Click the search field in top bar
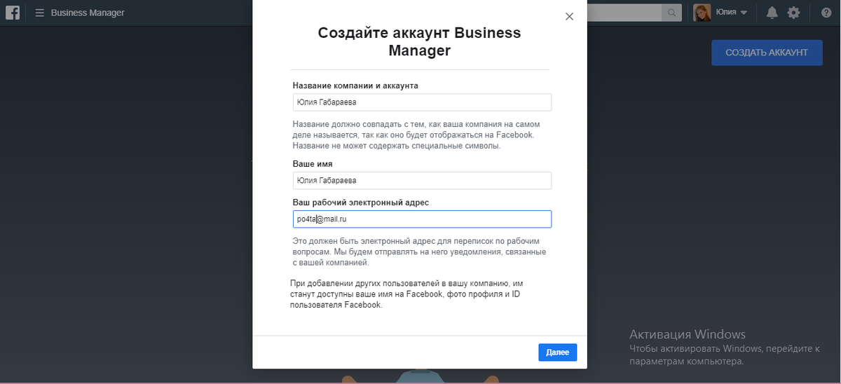The width and height of the screenshot is (841, 384). click(x=625, y=13)
